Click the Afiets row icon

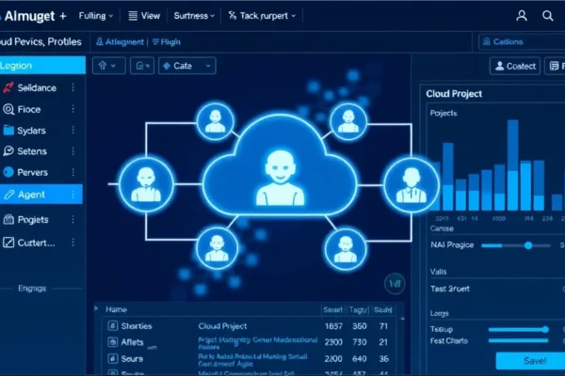[x=113, y=342]
